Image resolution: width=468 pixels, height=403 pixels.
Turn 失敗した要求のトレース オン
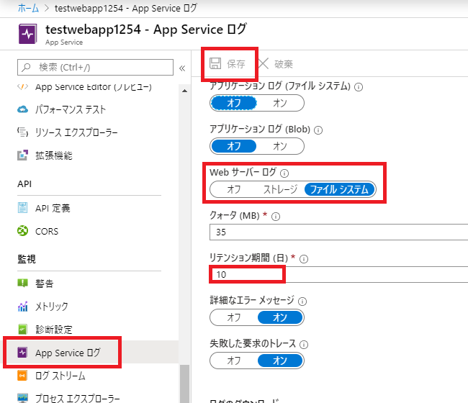click(280, 361)
